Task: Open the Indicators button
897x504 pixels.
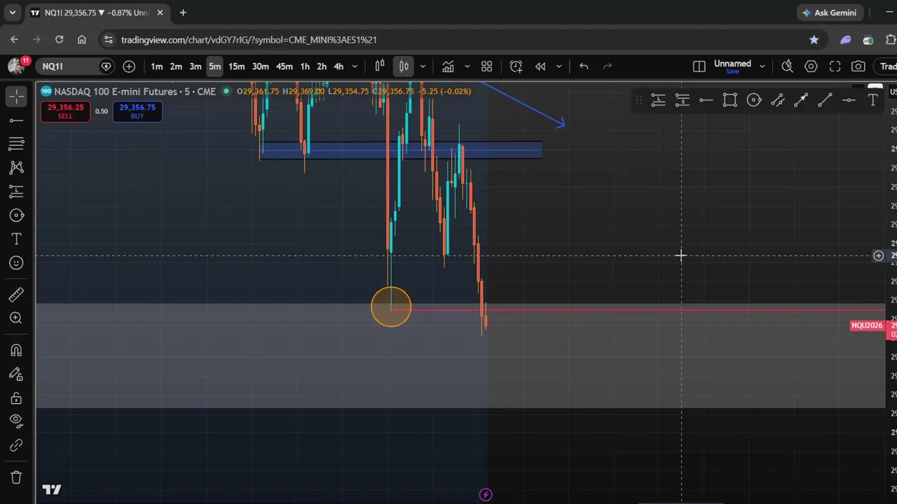Action: pos(448,66)
